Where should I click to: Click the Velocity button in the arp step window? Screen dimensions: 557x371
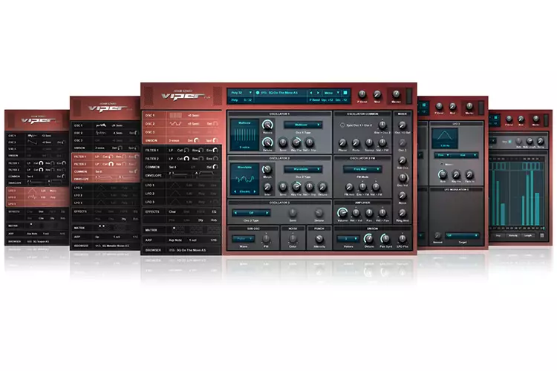513,236
